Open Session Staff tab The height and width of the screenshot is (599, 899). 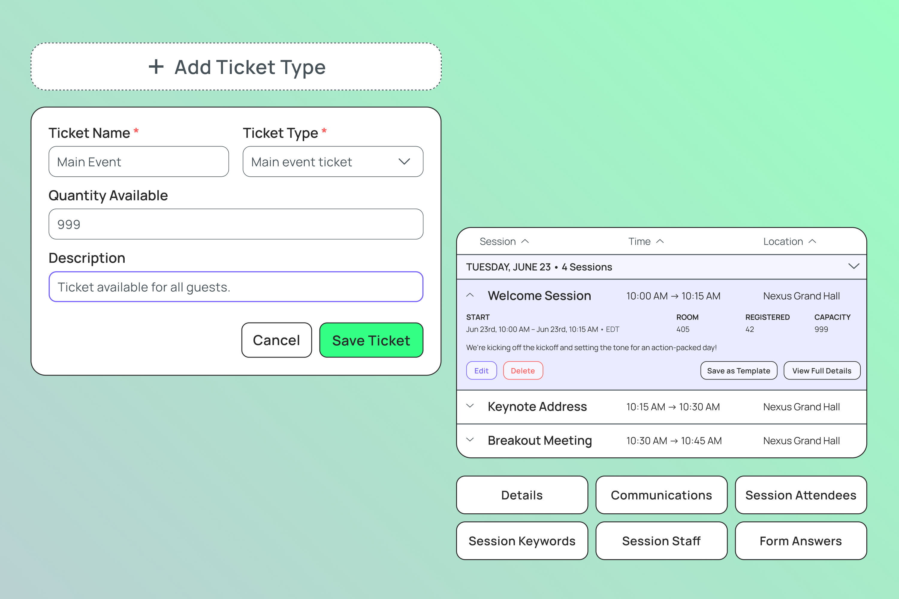click(661, 541)
